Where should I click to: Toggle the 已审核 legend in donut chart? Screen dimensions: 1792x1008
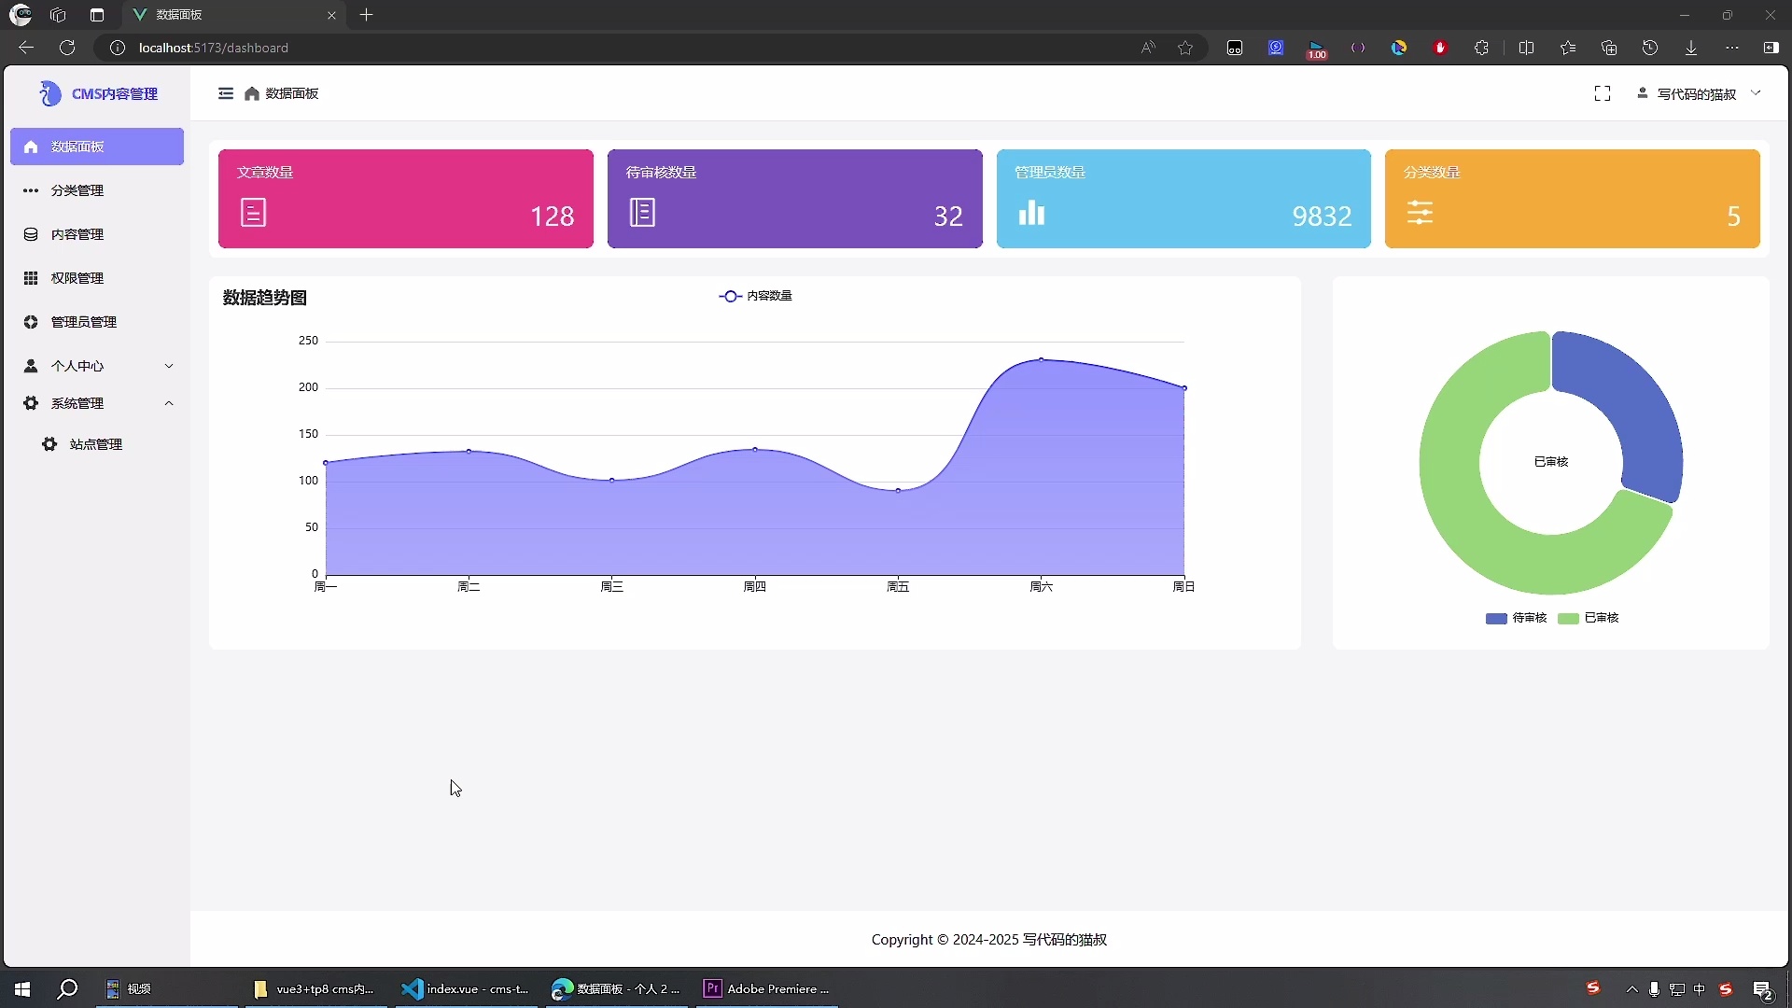(x=1589, y=618)
